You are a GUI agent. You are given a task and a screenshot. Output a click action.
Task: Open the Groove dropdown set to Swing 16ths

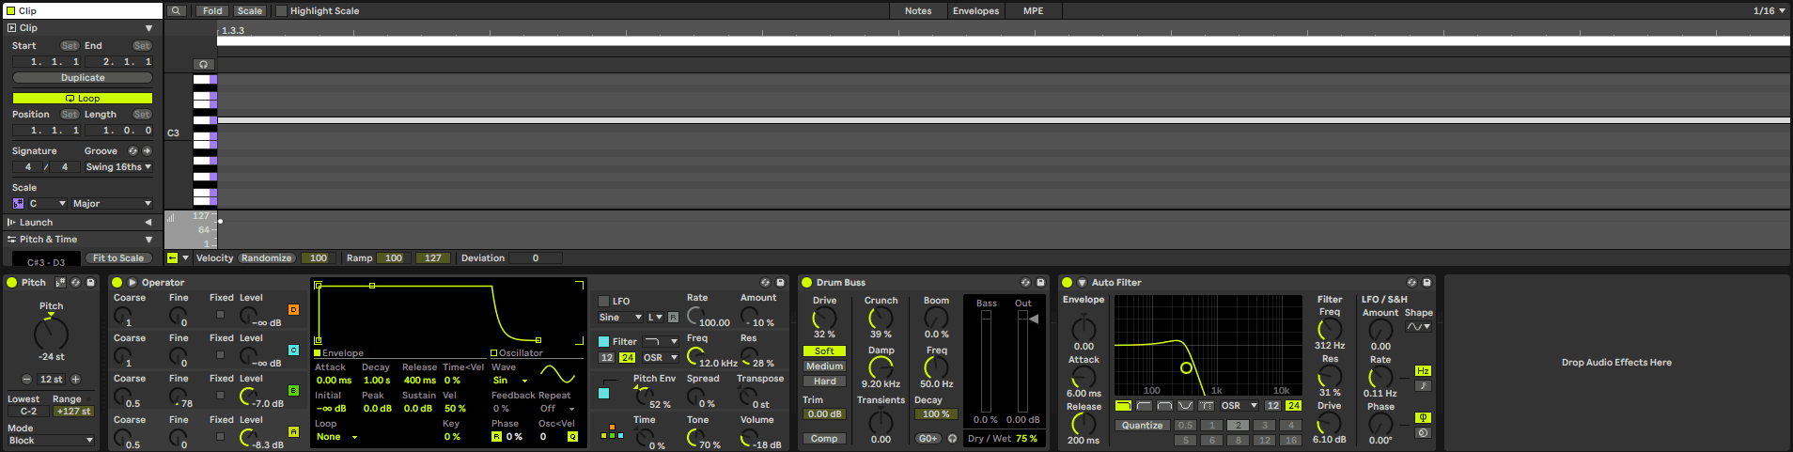[x=118, y=167]
